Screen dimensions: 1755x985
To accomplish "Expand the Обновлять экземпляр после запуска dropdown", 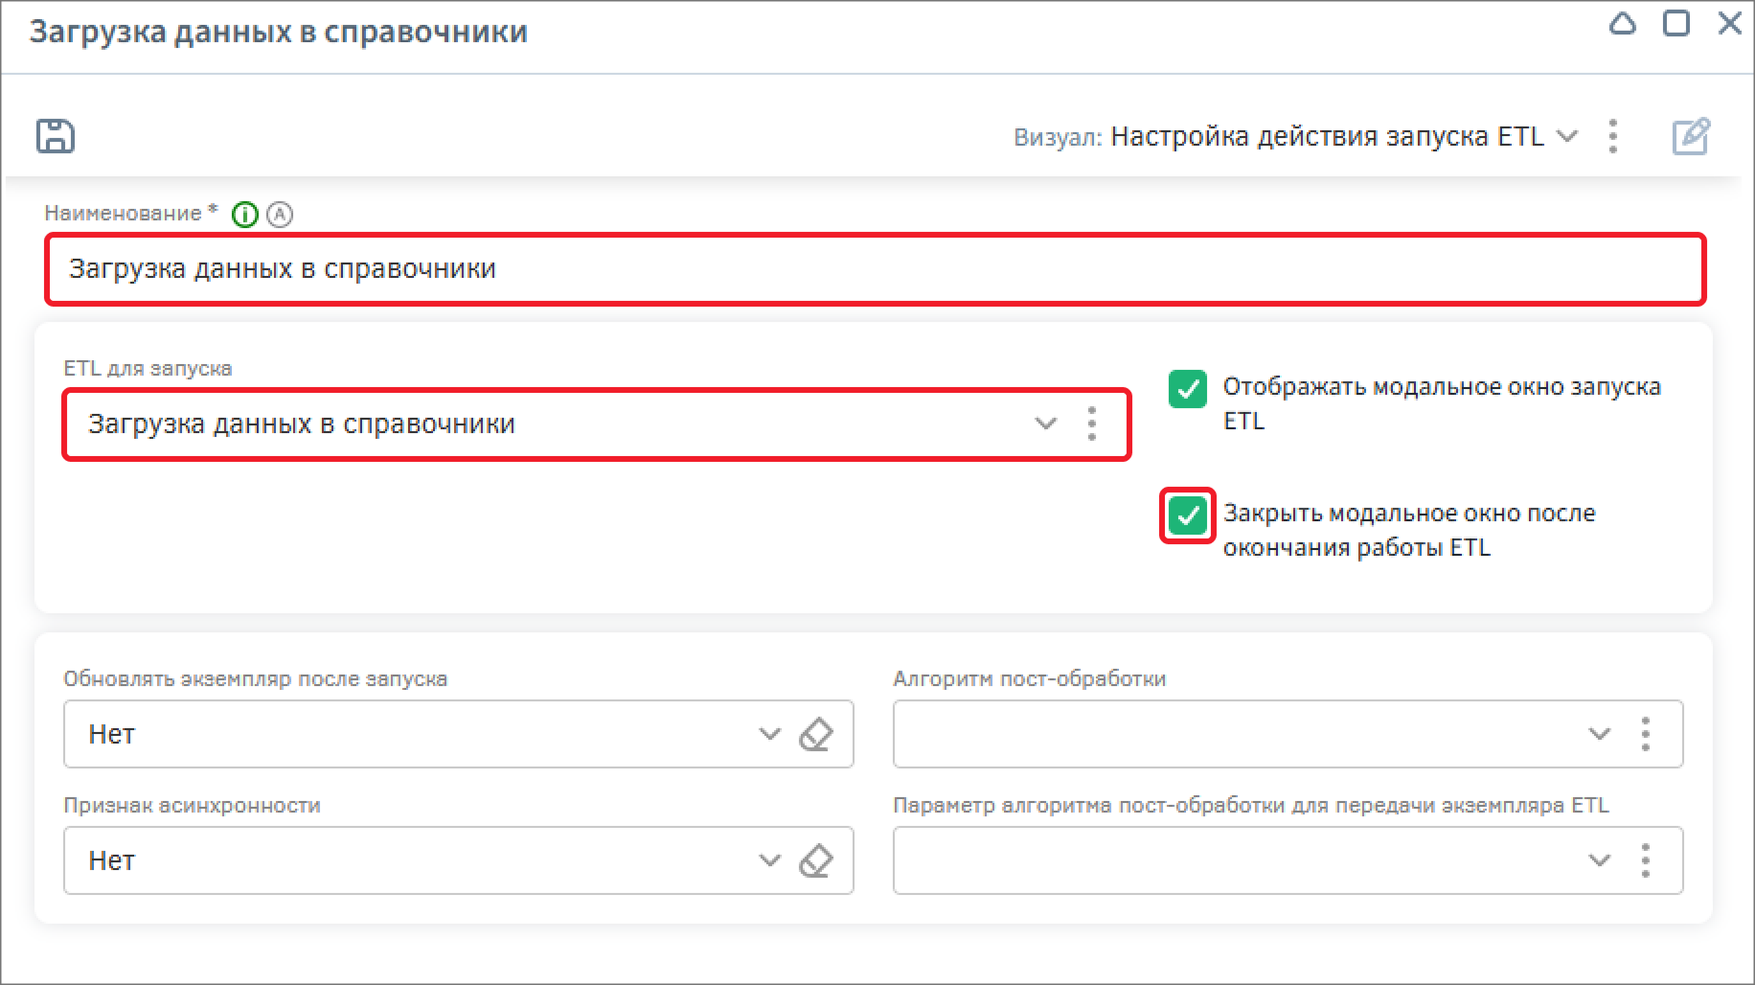I will [769, 735].
